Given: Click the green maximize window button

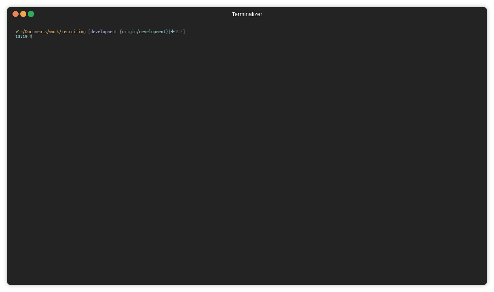Looking at the screenshot, I should [x=31, y=14].
